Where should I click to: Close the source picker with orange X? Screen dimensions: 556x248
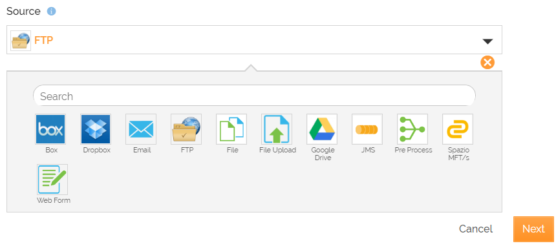pos(487,63)
